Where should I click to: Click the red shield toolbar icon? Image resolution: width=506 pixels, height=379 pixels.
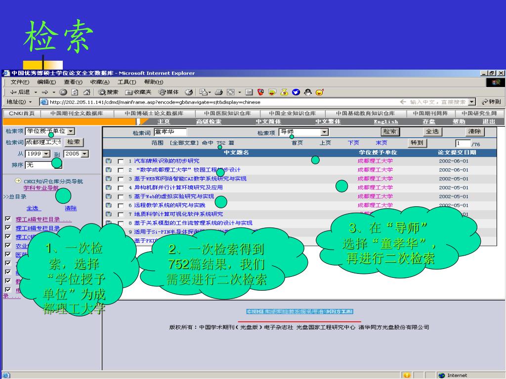(x=261, y=92)
